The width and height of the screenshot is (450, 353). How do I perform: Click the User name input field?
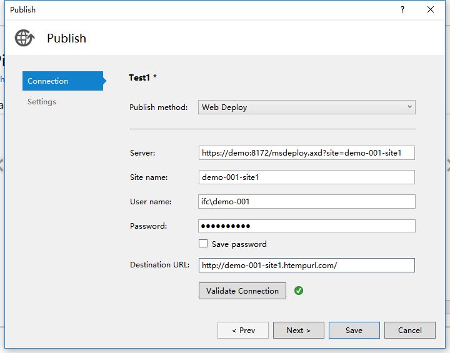[x=306, y=201]
